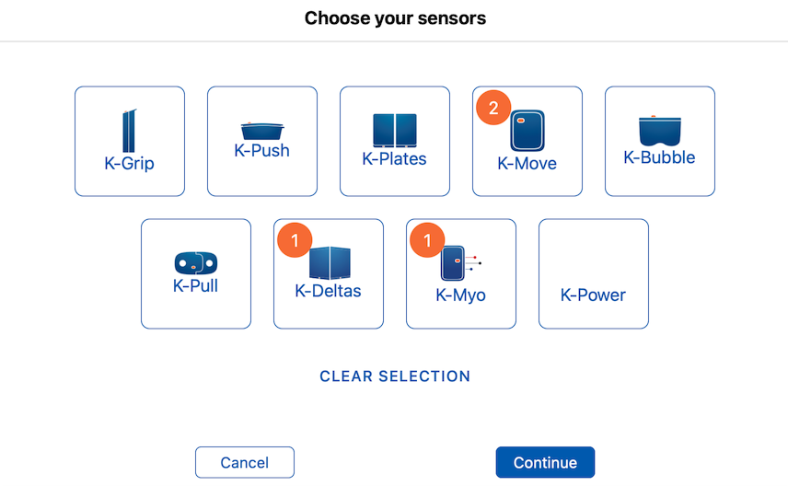Image resolution: width=788 pixels, height=486 pixels.
Task: Click the K-Bubble text label
Action: tap(659, 157)
